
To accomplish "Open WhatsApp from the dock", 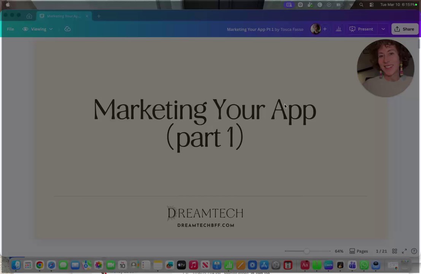I will pos(364,265).
